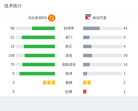
Task: Click the green 控球率 possession bar
Action: point(43,28)
